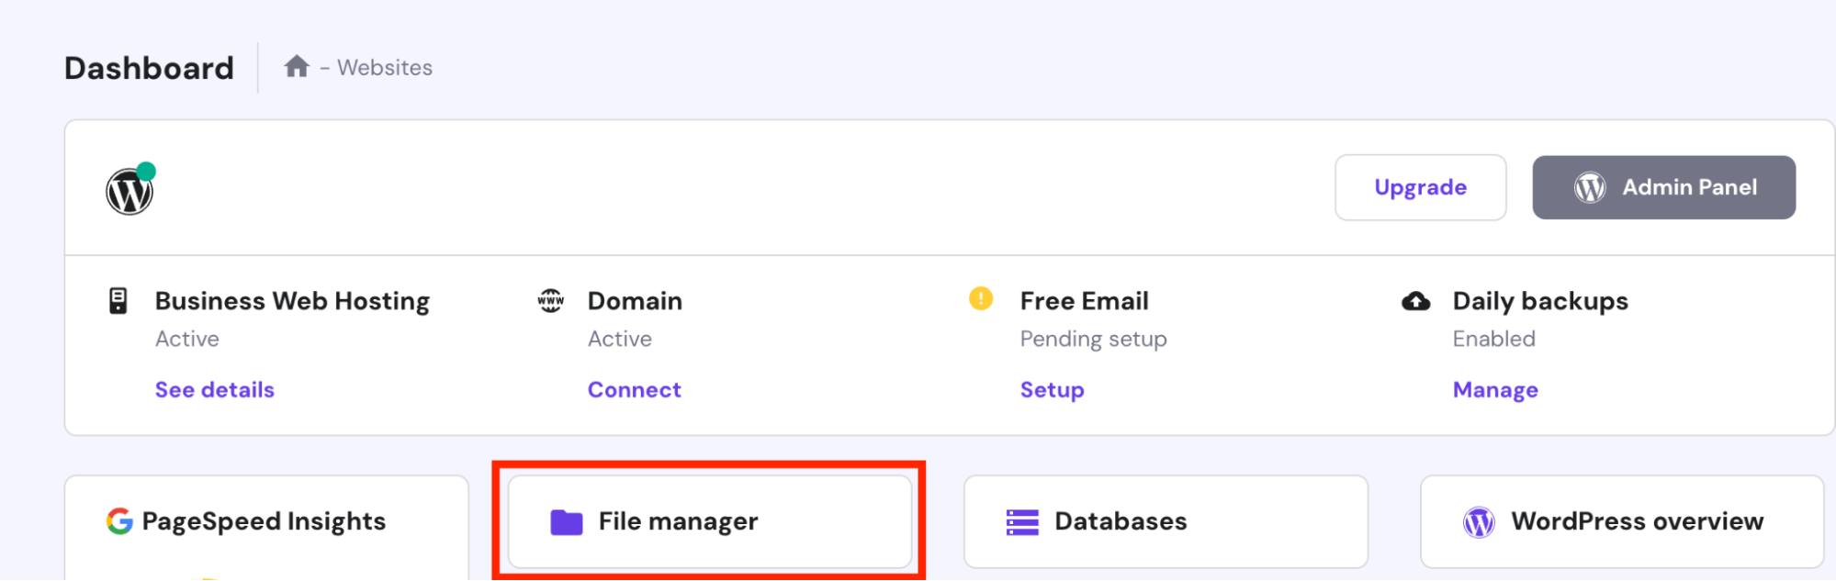Viewport: 1836px width, 581px height.
Task: Follow the Connect domain link
Action: 635,390
